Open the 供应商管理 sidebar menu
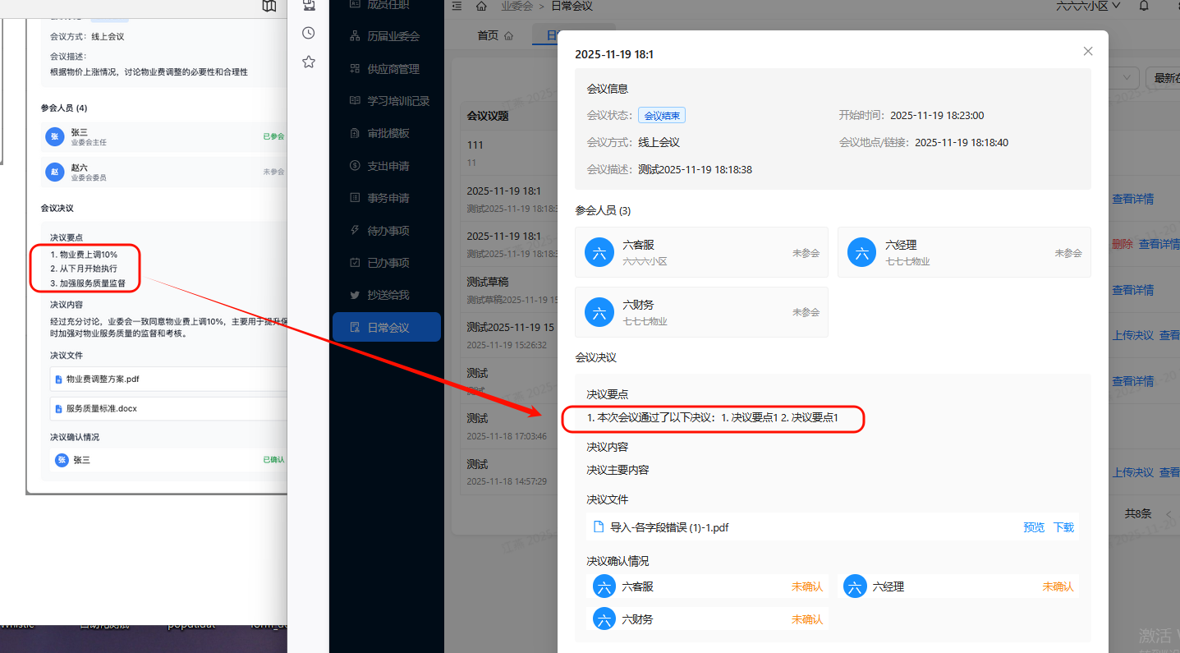 [393, 69]
